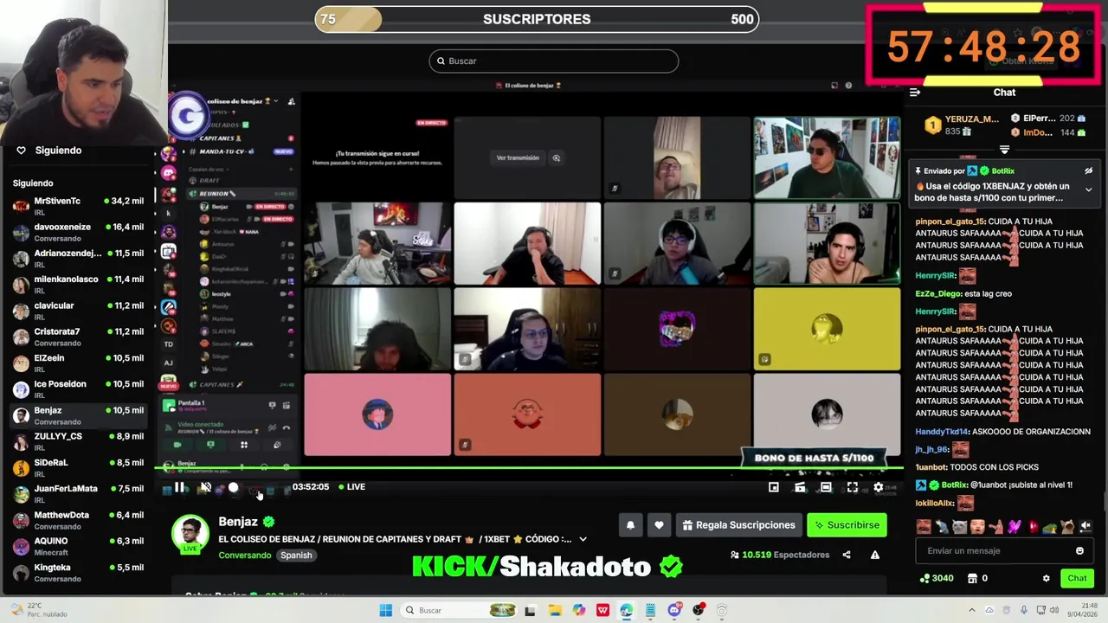Click the pink avatar participant tile
1108x623 pixels.
coord(377,414)
